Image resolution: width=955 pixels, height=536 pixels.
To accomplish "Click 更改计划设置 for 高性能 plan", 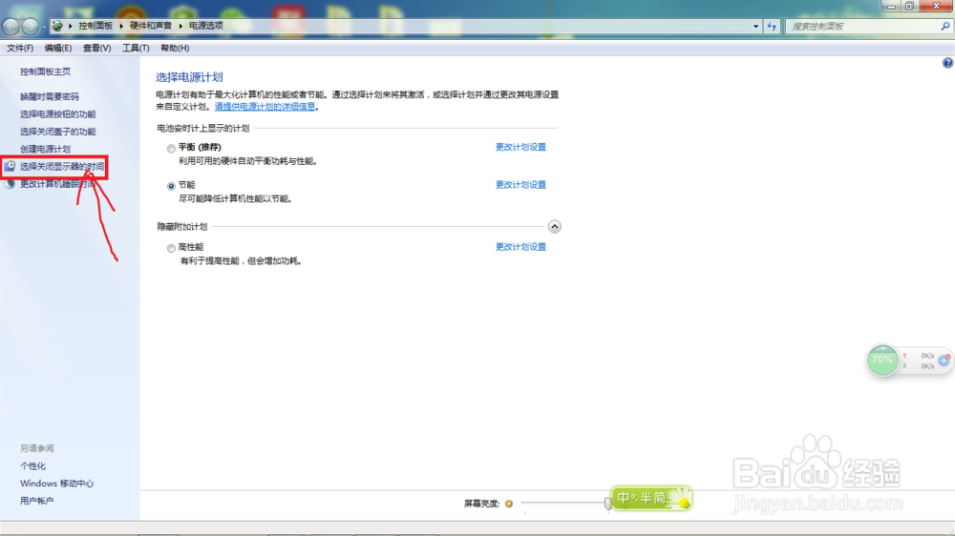I will pos(520,247).
